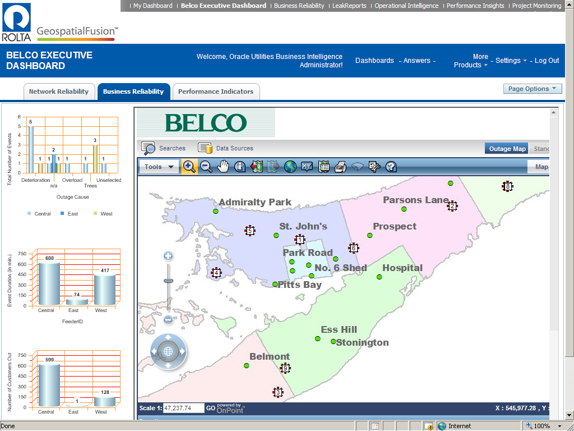
Task: Activate the Pan hand tool
Action: pyautogui.click(x=223, y=167)
